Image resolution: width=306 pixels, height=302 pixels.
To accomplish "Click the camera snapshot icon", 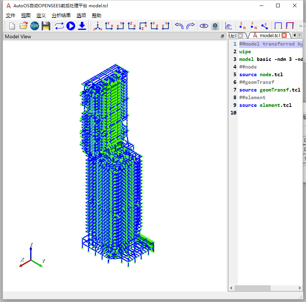I will click(215, 26).
